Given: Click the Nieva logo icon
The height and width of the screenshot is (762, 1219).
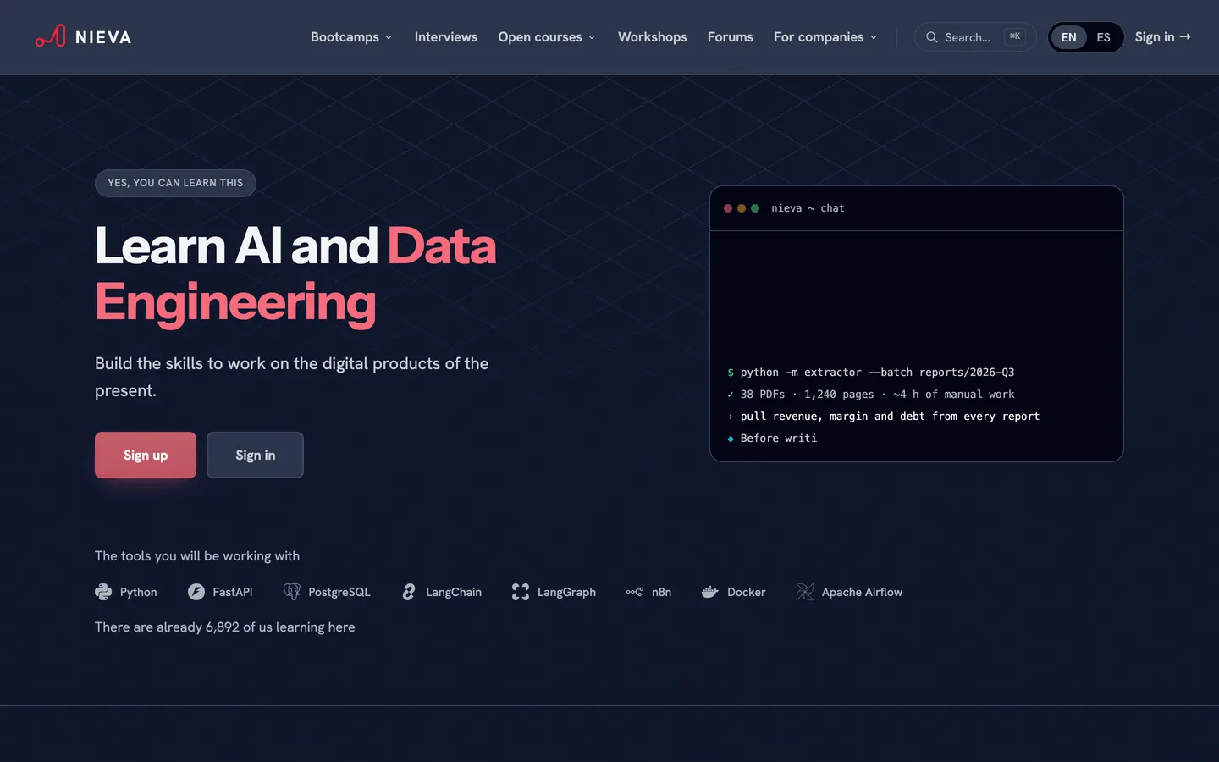Looking at the screenshot, I should point(50,36).
